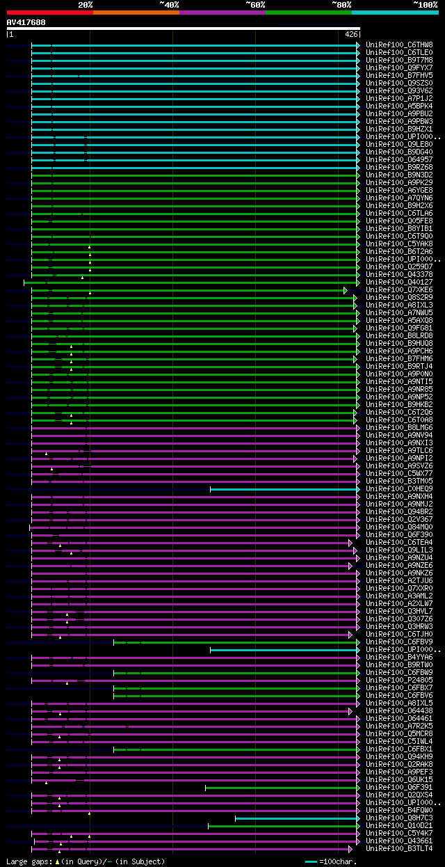This screenshot has width=445, height=867.
Task: Select label UniRef100_C6TJH0
Action: [x=399, y=635]
